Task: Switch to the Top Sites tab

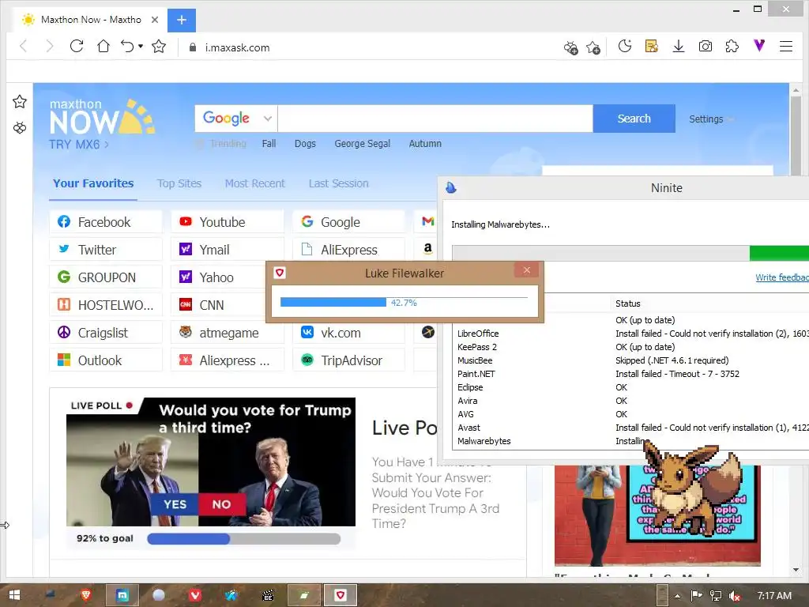Action: (179, 183)
